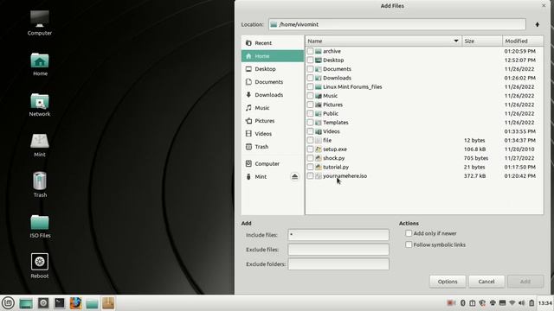Viewport: 554px width, 311px height.
Task: Sort by the Name column header
Action: pyautogui.click(x=383, y=41)
